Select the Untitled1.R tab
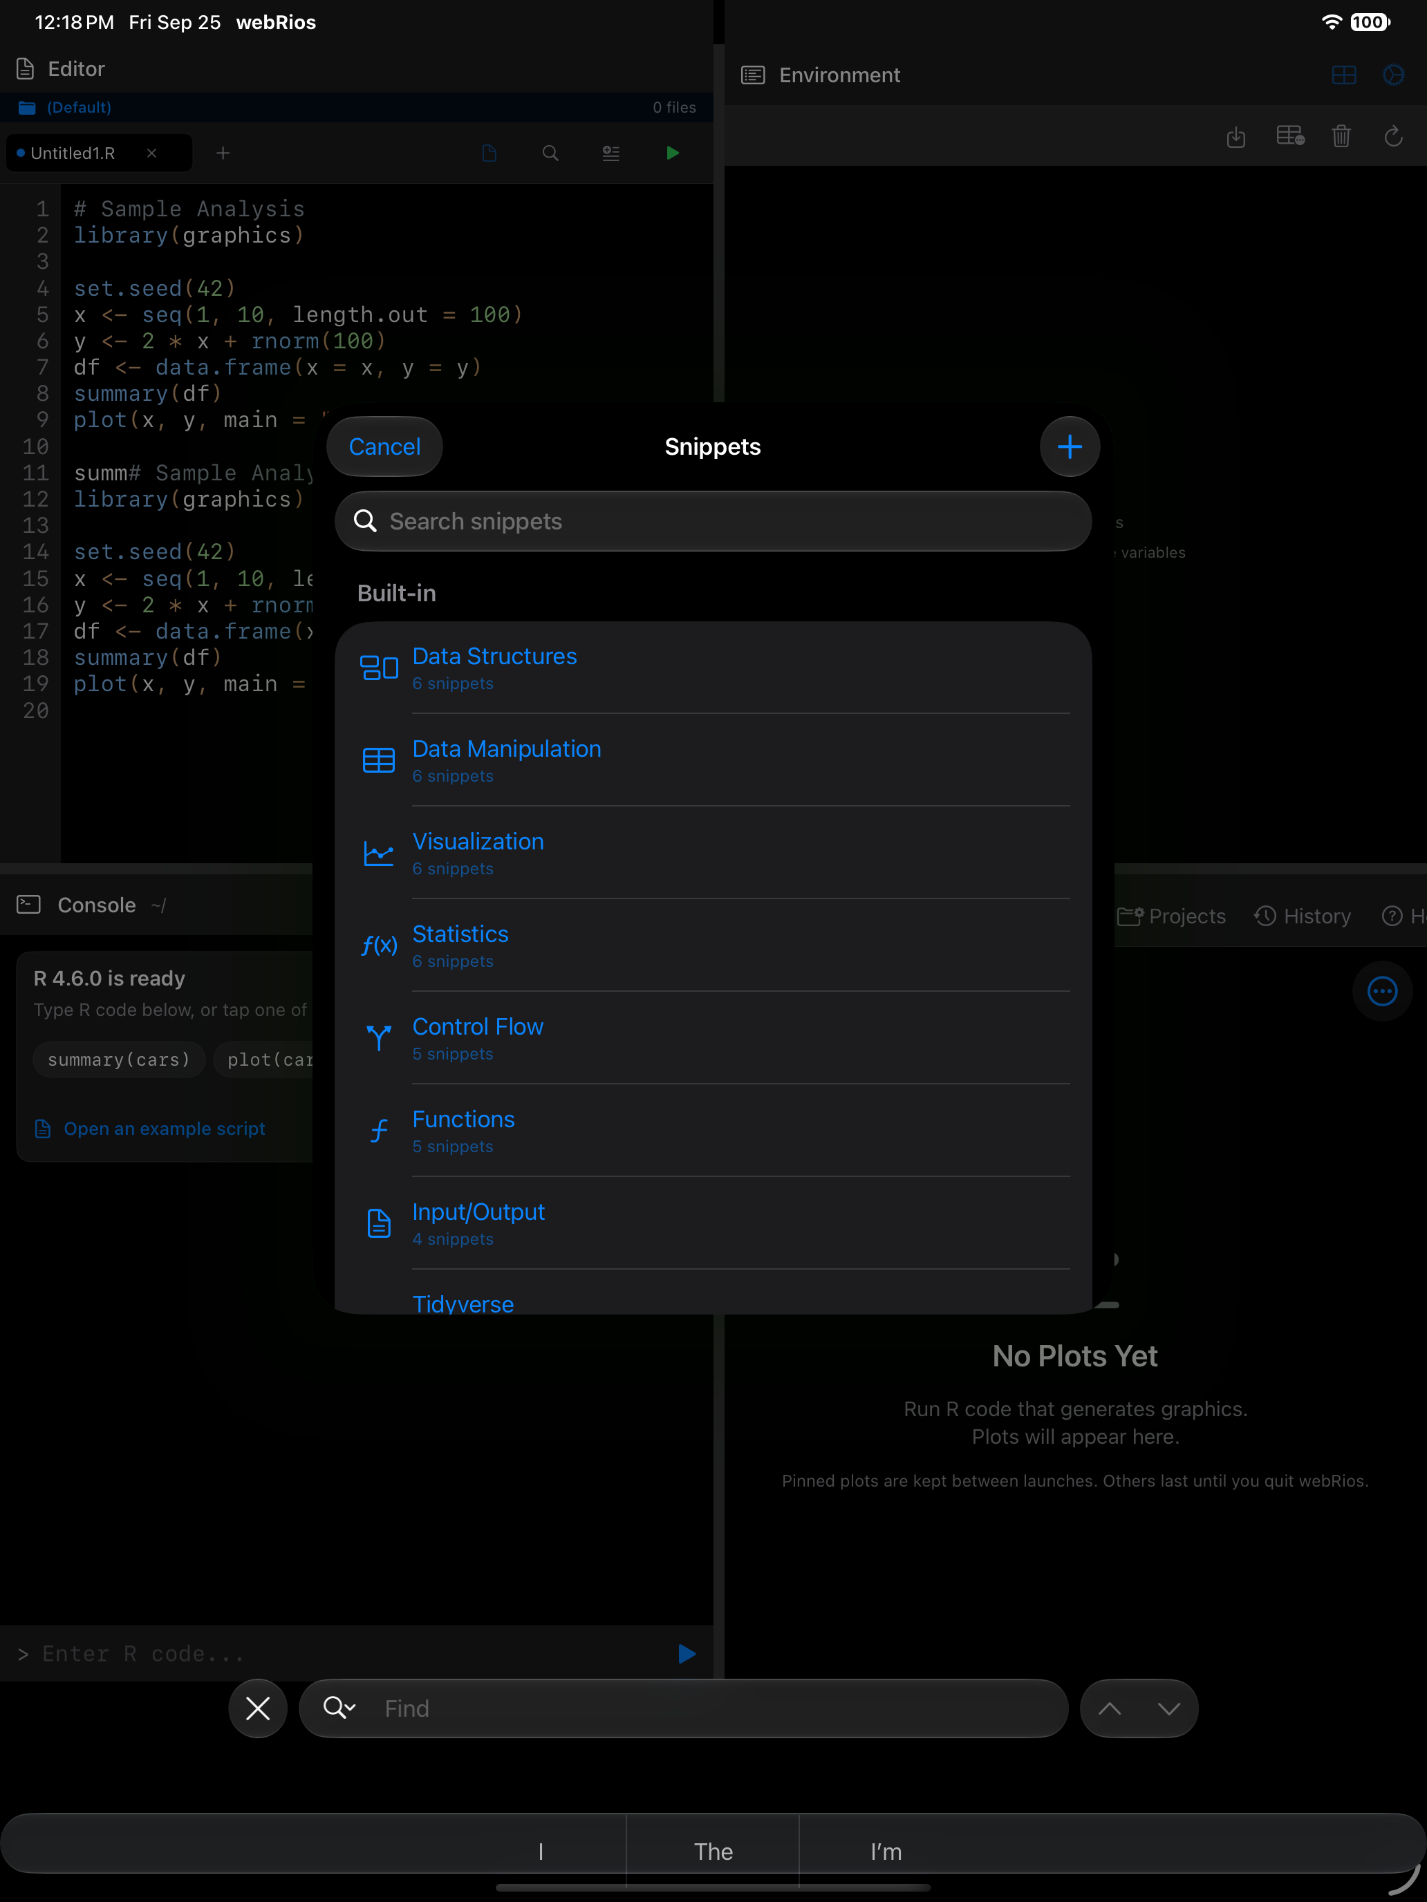 (99, 153)
